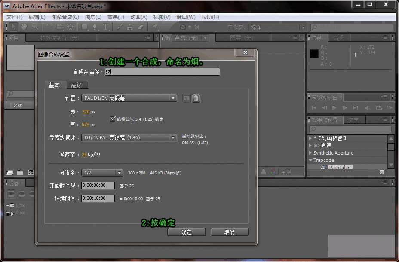Toggle the audio speaker icon in preview panel
399x262 pixels.
click(x=367, y=108)
